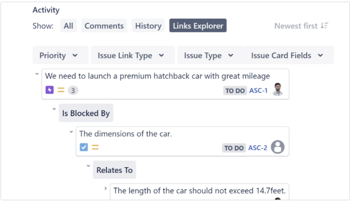This screenshot has width=350, height=201.
Task: Click the medium priority icon on ASC-2
Action: (95, 147)
